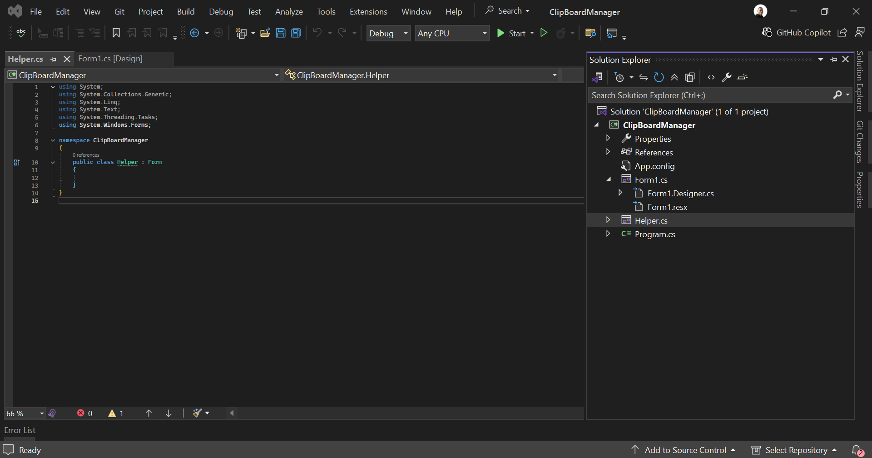Collapse the Form1.cs node
Screen dimensions: 872x458
coord(609,179)
